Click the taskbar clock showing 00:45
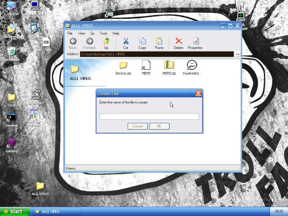The image size is (288, 216). point(279,211)
